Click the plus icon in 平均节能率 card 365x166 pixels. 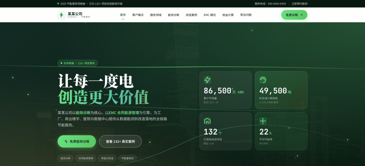click(x=263, y=121)
